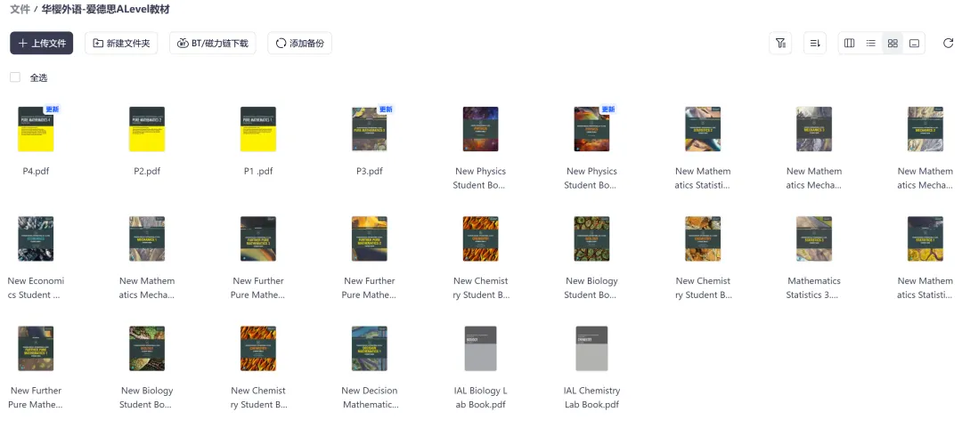Open BT/磁力链下载 download option
The image size is (962, 436).
pyautogui.click(x=212, y=43)
